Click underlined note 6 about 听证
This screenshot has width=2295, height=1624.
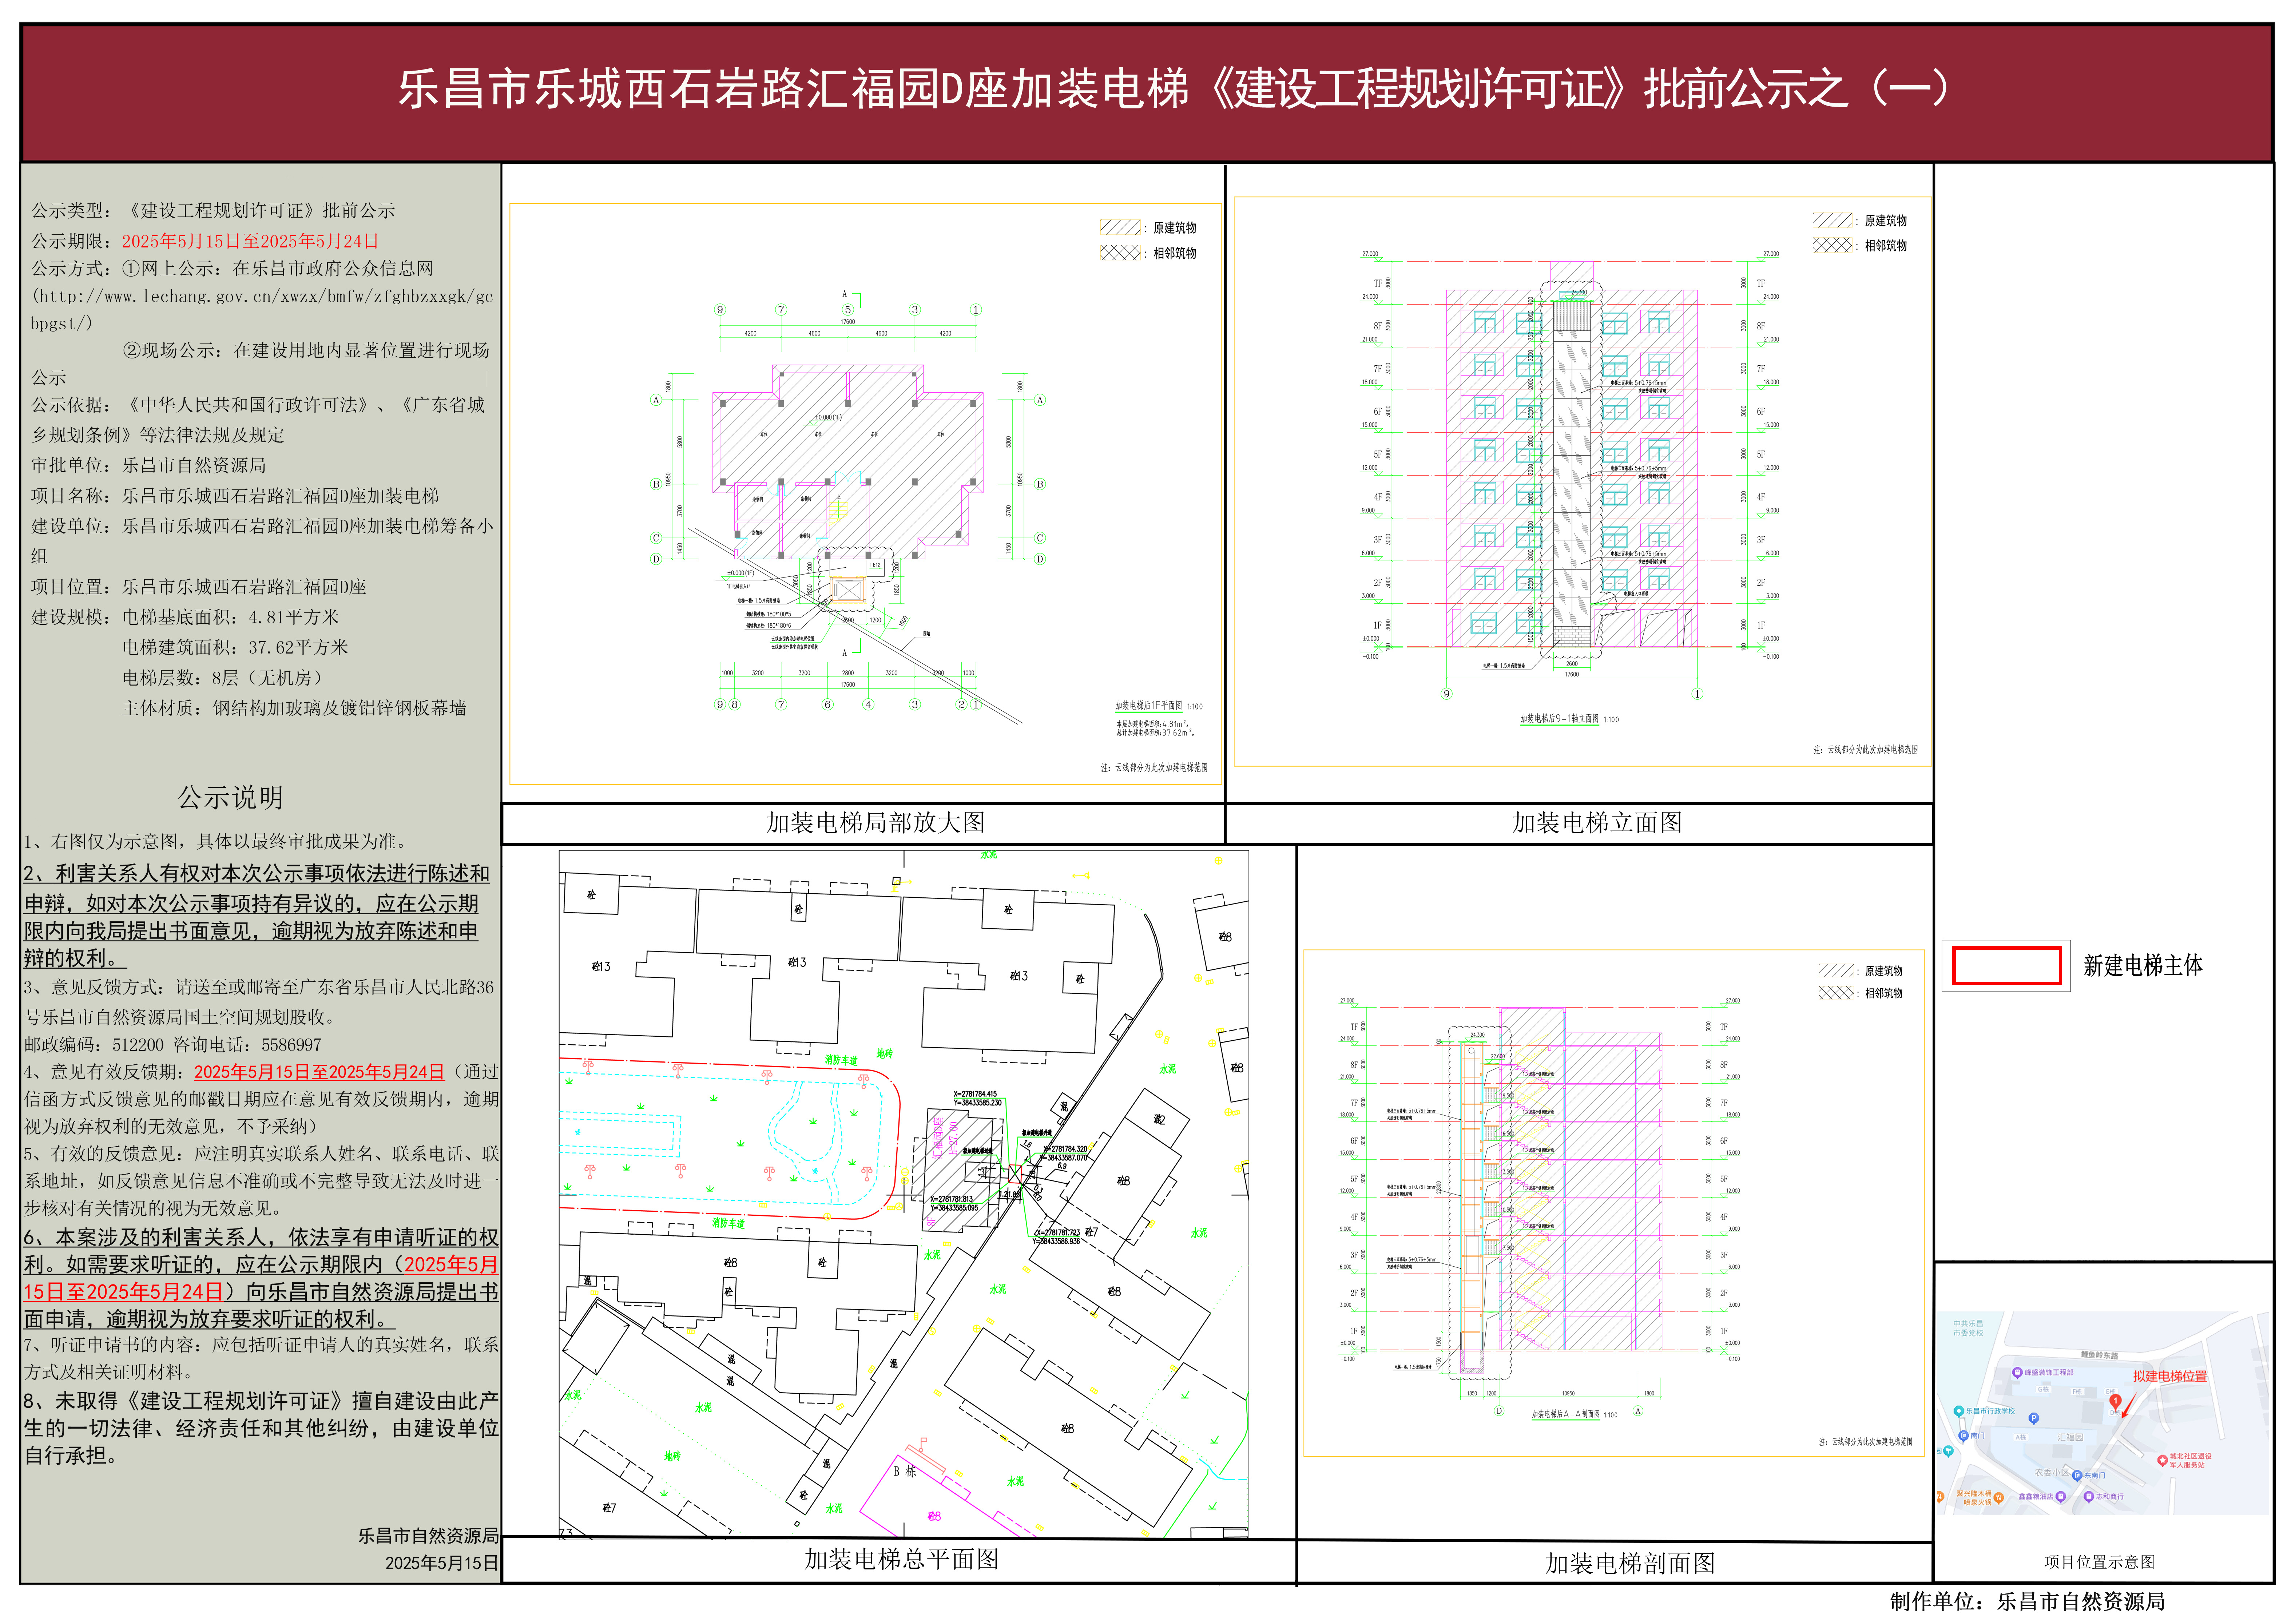point(261,1278)
